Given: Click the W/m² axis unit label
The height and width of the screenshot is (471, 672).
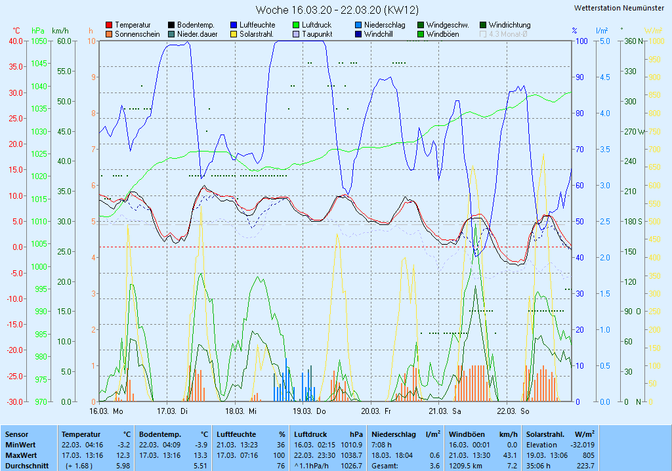Looking at the screenshot, I should [653, 30].
